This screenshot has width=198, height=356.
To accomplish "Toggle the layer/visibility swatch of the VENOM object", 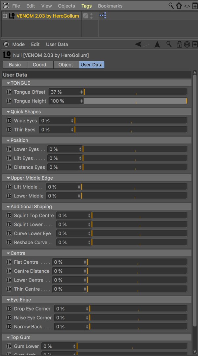I will coord(86,15).
